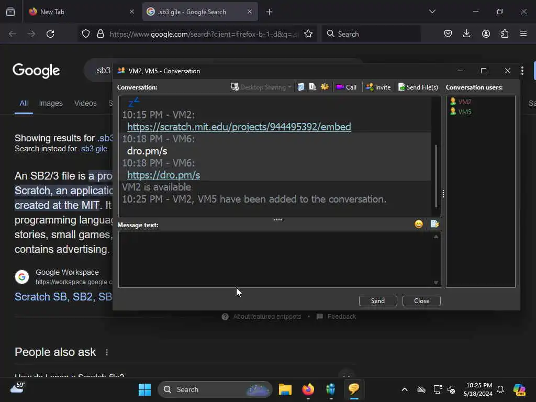Select VM2 in conversation users list
The width and height of the screenshot is (536, 402).
[461, 102]
